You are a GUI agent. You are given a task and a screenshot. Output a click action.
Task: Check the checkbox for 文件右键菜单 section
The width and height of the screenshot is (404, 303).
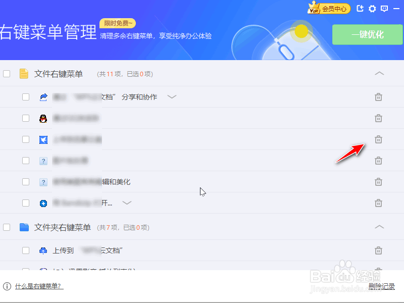click(6, 73)
